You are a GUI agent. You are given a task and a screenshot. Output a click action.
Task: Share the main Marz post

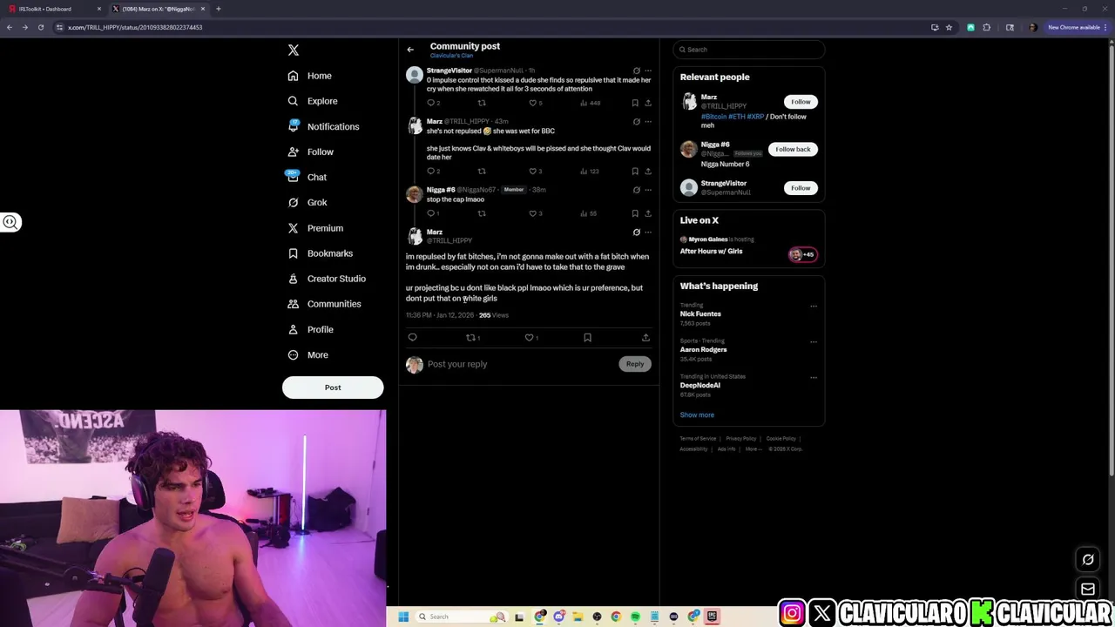tap(645, 338)
